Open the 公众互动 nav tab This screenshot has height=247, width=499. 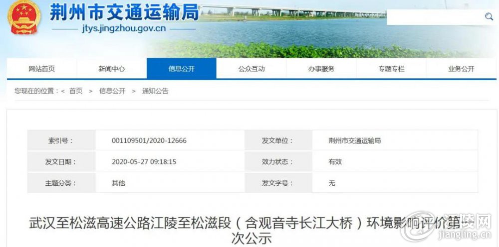[251, 69]
